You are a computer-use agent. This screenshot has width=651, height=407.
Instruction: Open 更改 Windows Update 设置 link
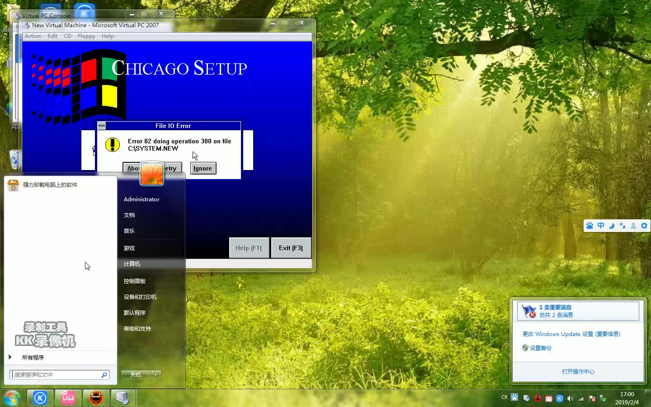click(x=571, y=334)
